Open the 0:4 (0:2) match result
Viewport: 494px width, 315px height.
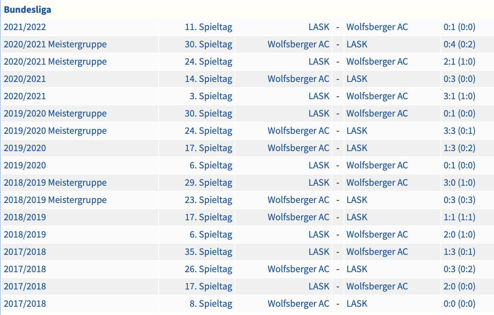(x=459, y=44)
